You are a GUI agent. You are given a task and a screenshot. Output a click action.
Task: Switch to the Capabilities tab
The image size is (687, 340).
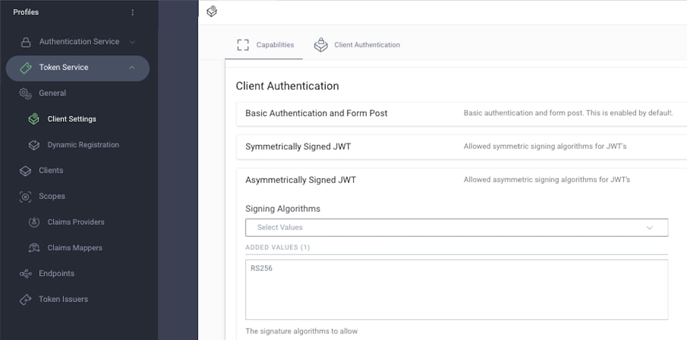coord(265,45)
